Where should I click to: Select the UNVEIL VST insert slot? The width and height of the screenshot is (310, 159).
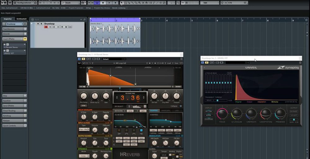pos(15,52)
